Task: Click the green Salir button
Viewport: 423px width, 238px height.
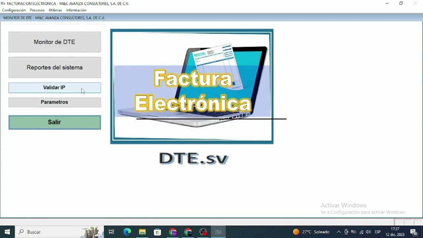Action: click(x=55, y=122)
